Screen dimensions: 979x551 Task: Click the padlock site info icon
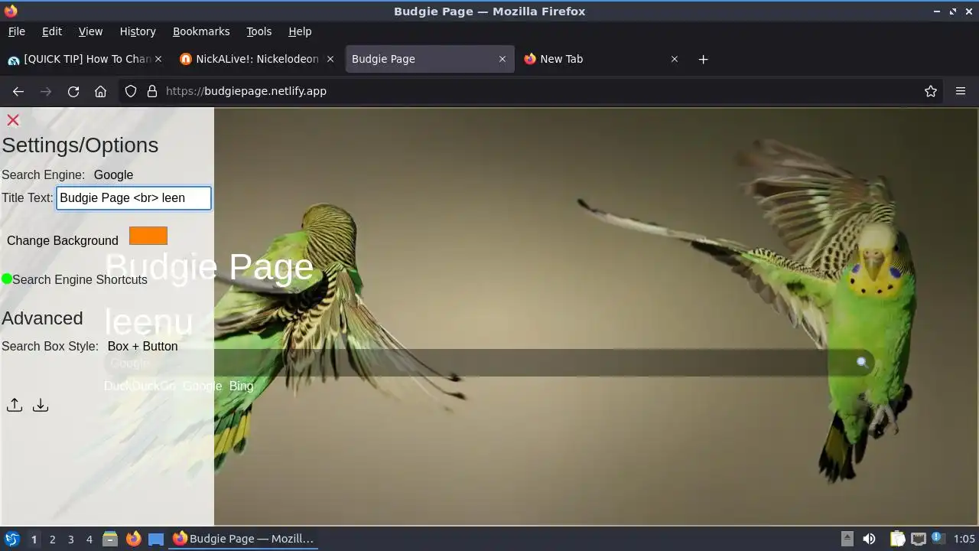point(152,91)
